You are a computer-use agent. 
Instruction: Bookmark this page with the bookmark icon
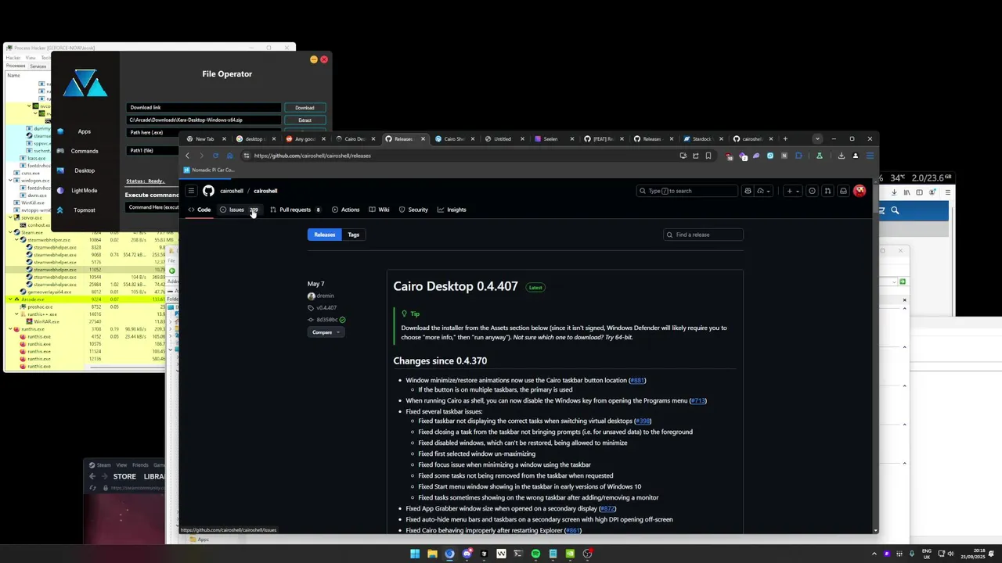point(708,156)
